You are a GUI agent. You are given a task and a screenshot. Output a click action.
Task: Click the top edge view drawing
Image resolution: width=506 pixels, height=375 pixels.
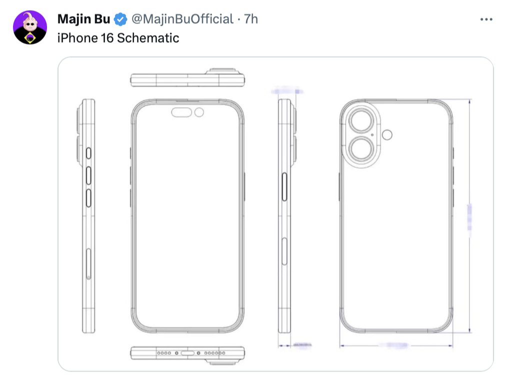pyautogui.click(x=187, y=78)
